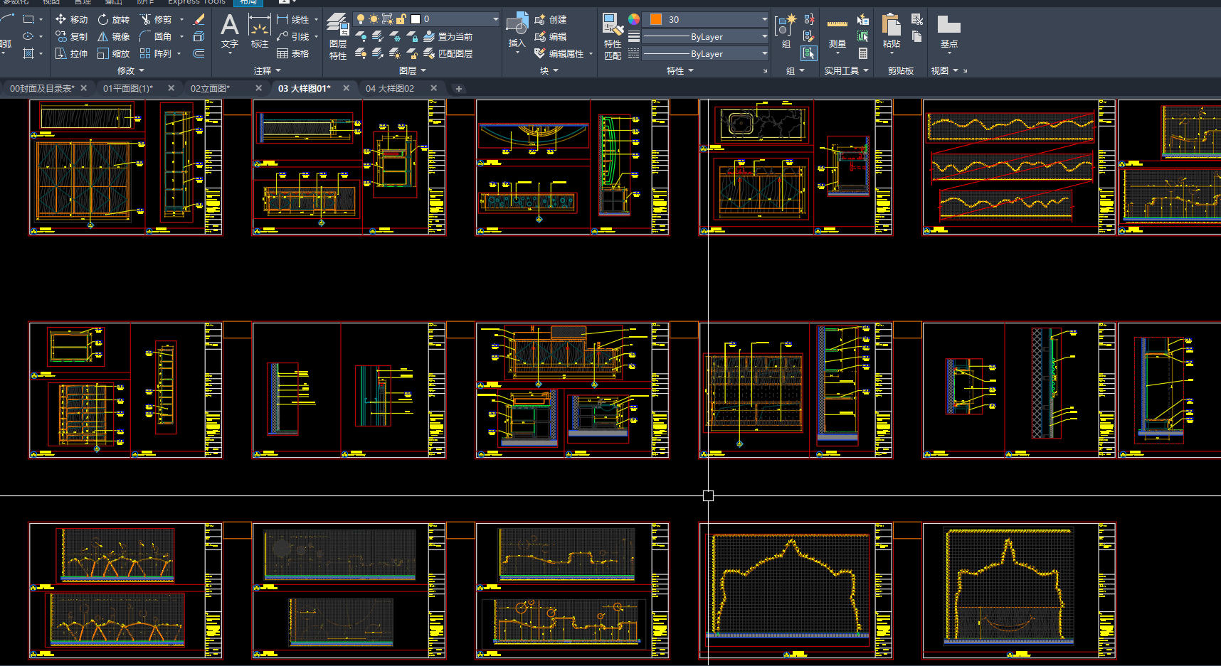Click Match Layer (匹配图层) button
Image resolution: width=1221 pixels, height=666 pixels.
pyautogui.click(x=448, y=53)
